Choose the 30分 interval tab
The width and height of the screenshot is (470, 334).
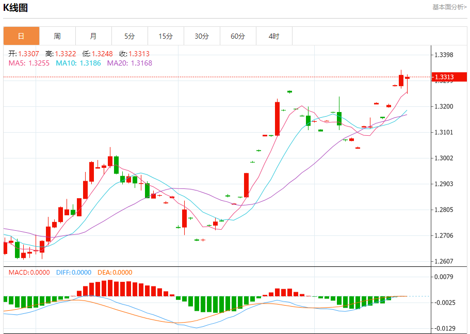click(x=202, y=36)
